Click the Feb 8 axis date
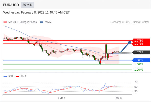 (118, 98)
